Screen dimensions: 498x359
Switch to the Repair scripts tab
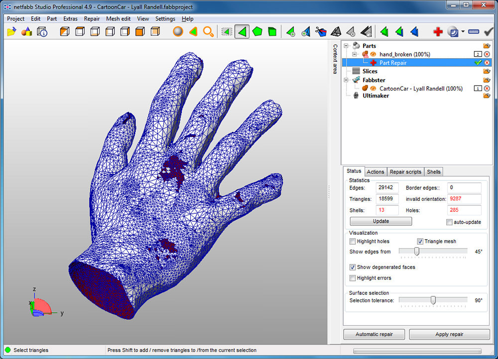[405, 172]
